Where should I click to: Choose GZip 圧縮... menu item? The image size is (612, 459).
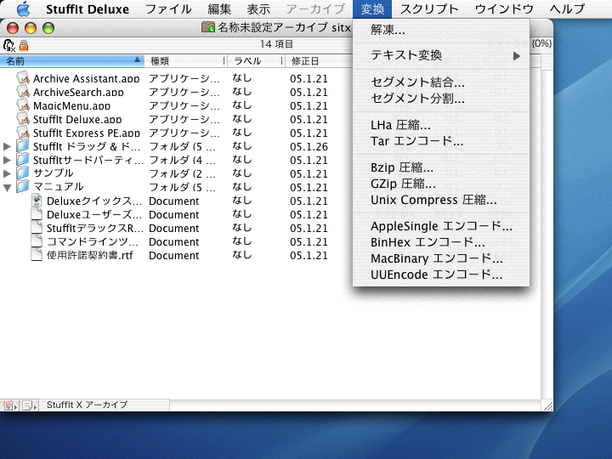coord(441,184)
